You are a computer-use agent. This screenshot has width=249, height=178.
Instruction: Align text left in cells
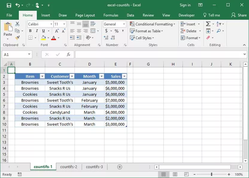72,31
